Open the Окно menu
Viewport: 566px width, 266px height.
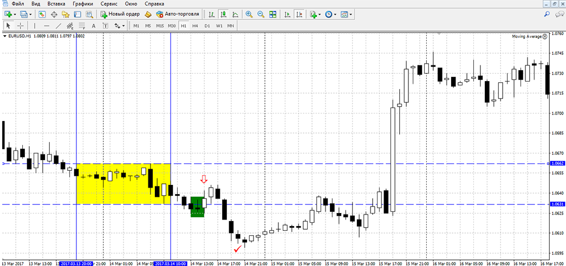132,4
